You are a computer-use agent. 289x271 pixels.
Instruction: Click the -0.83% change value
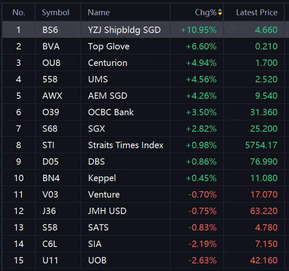click(202, 228)
